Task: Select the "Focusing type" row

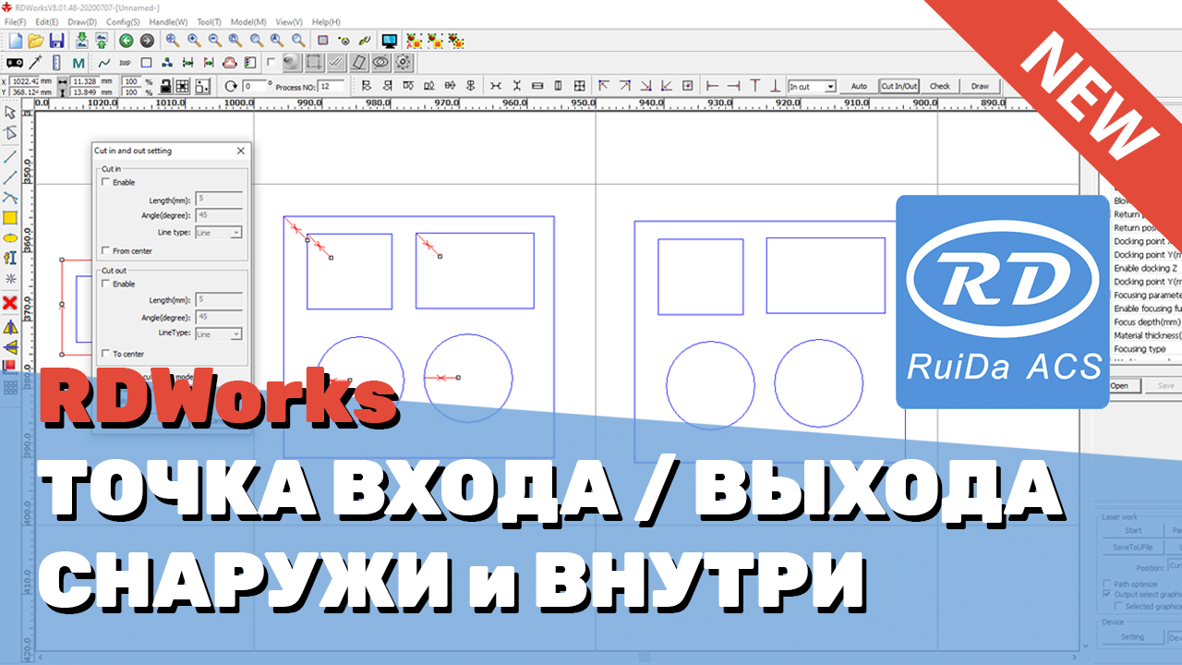Action: (1147, 349)
